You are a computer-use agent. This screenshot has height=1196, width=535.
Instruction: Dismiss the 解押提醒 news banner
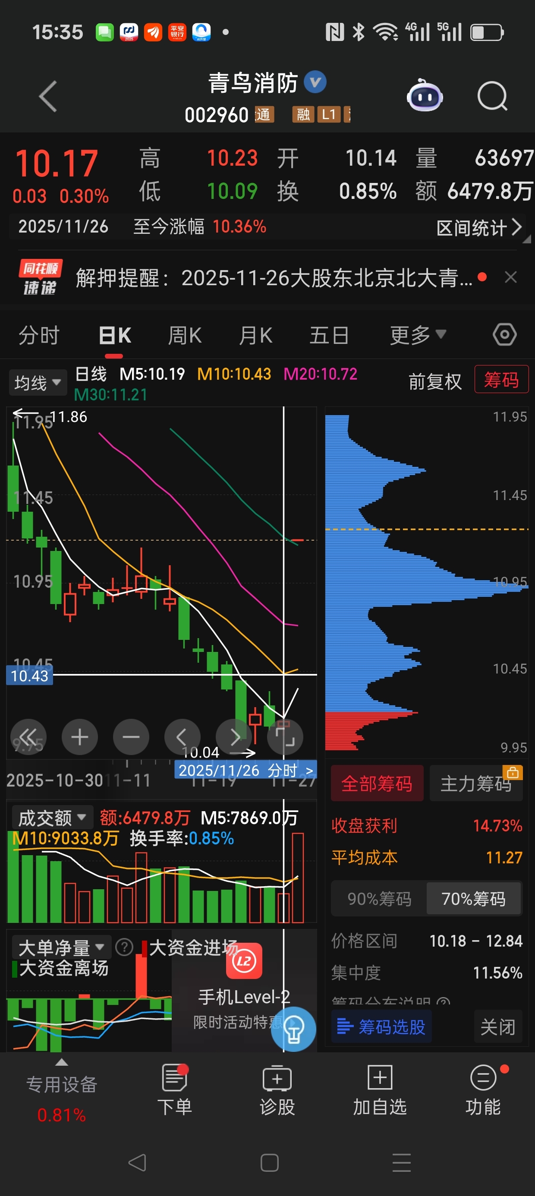pos(510,278)
